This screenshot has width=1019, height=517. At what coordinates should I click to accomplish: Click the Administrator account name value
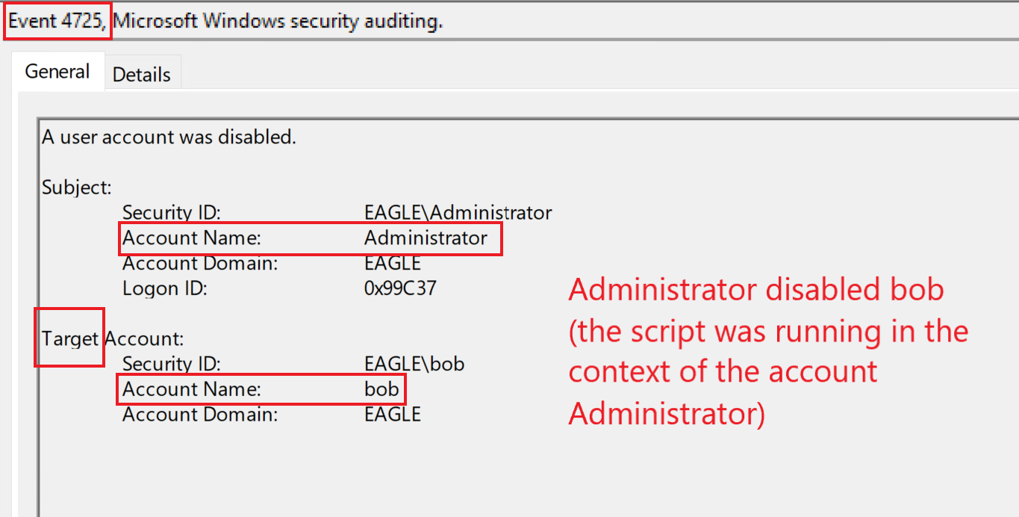[426, 238]
